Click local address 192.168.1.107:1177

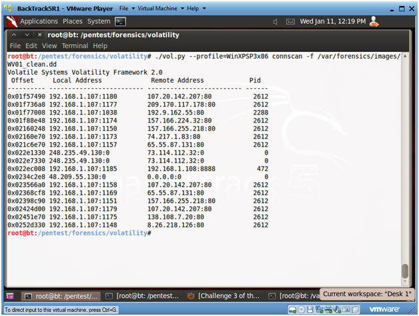(x=83, y=105)
